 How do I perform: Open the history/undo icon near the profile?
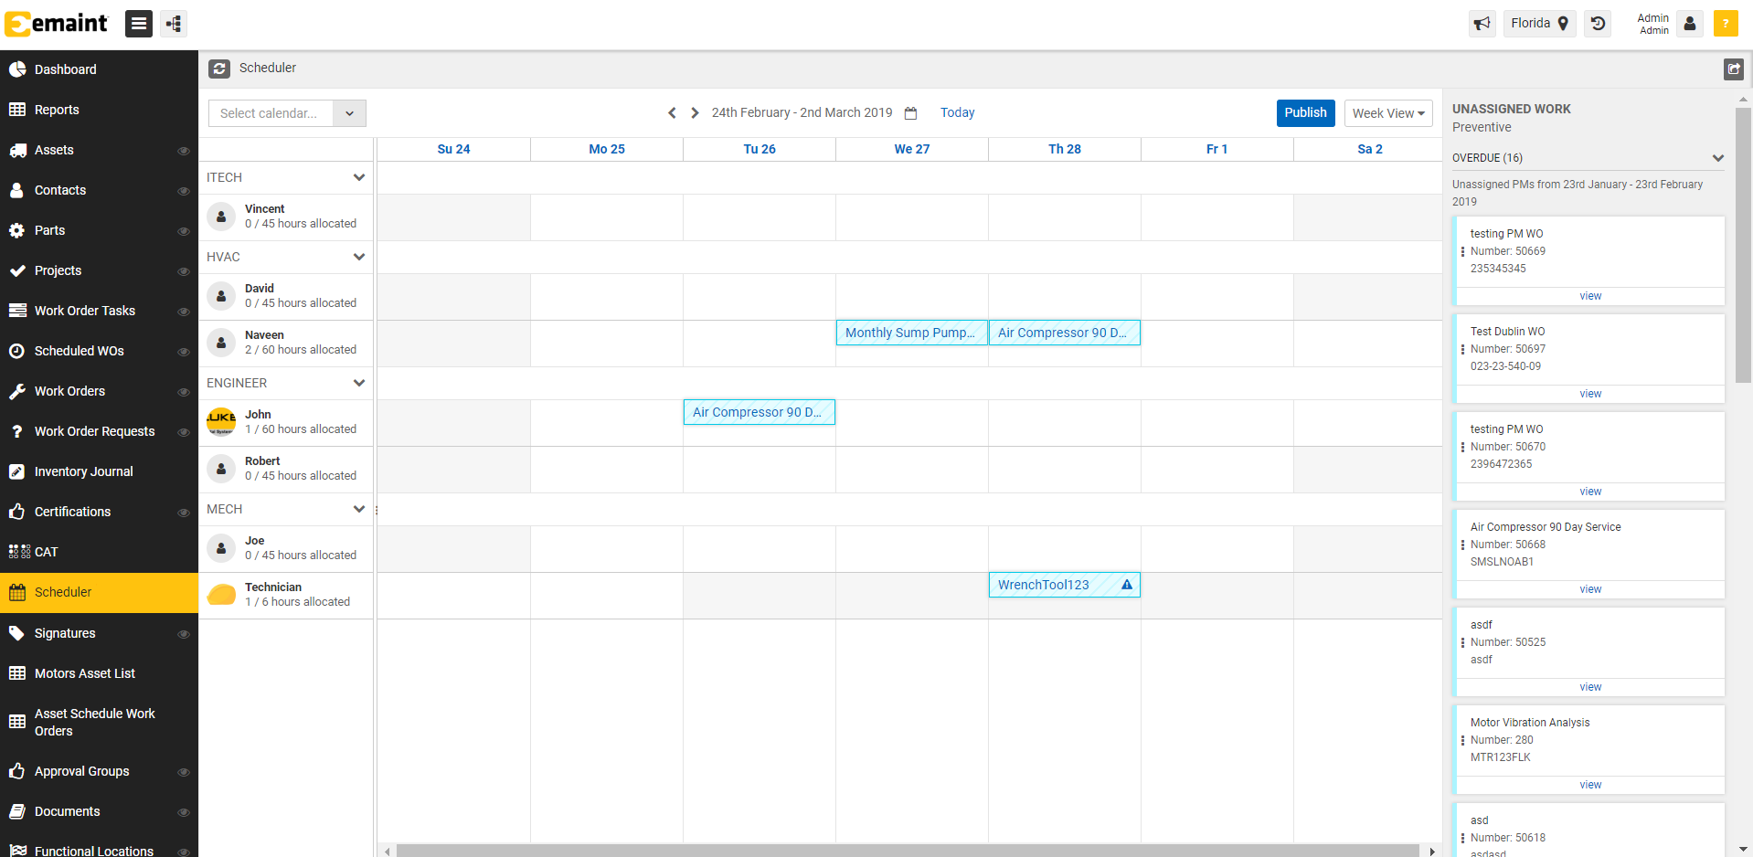tap(1597, 23)
